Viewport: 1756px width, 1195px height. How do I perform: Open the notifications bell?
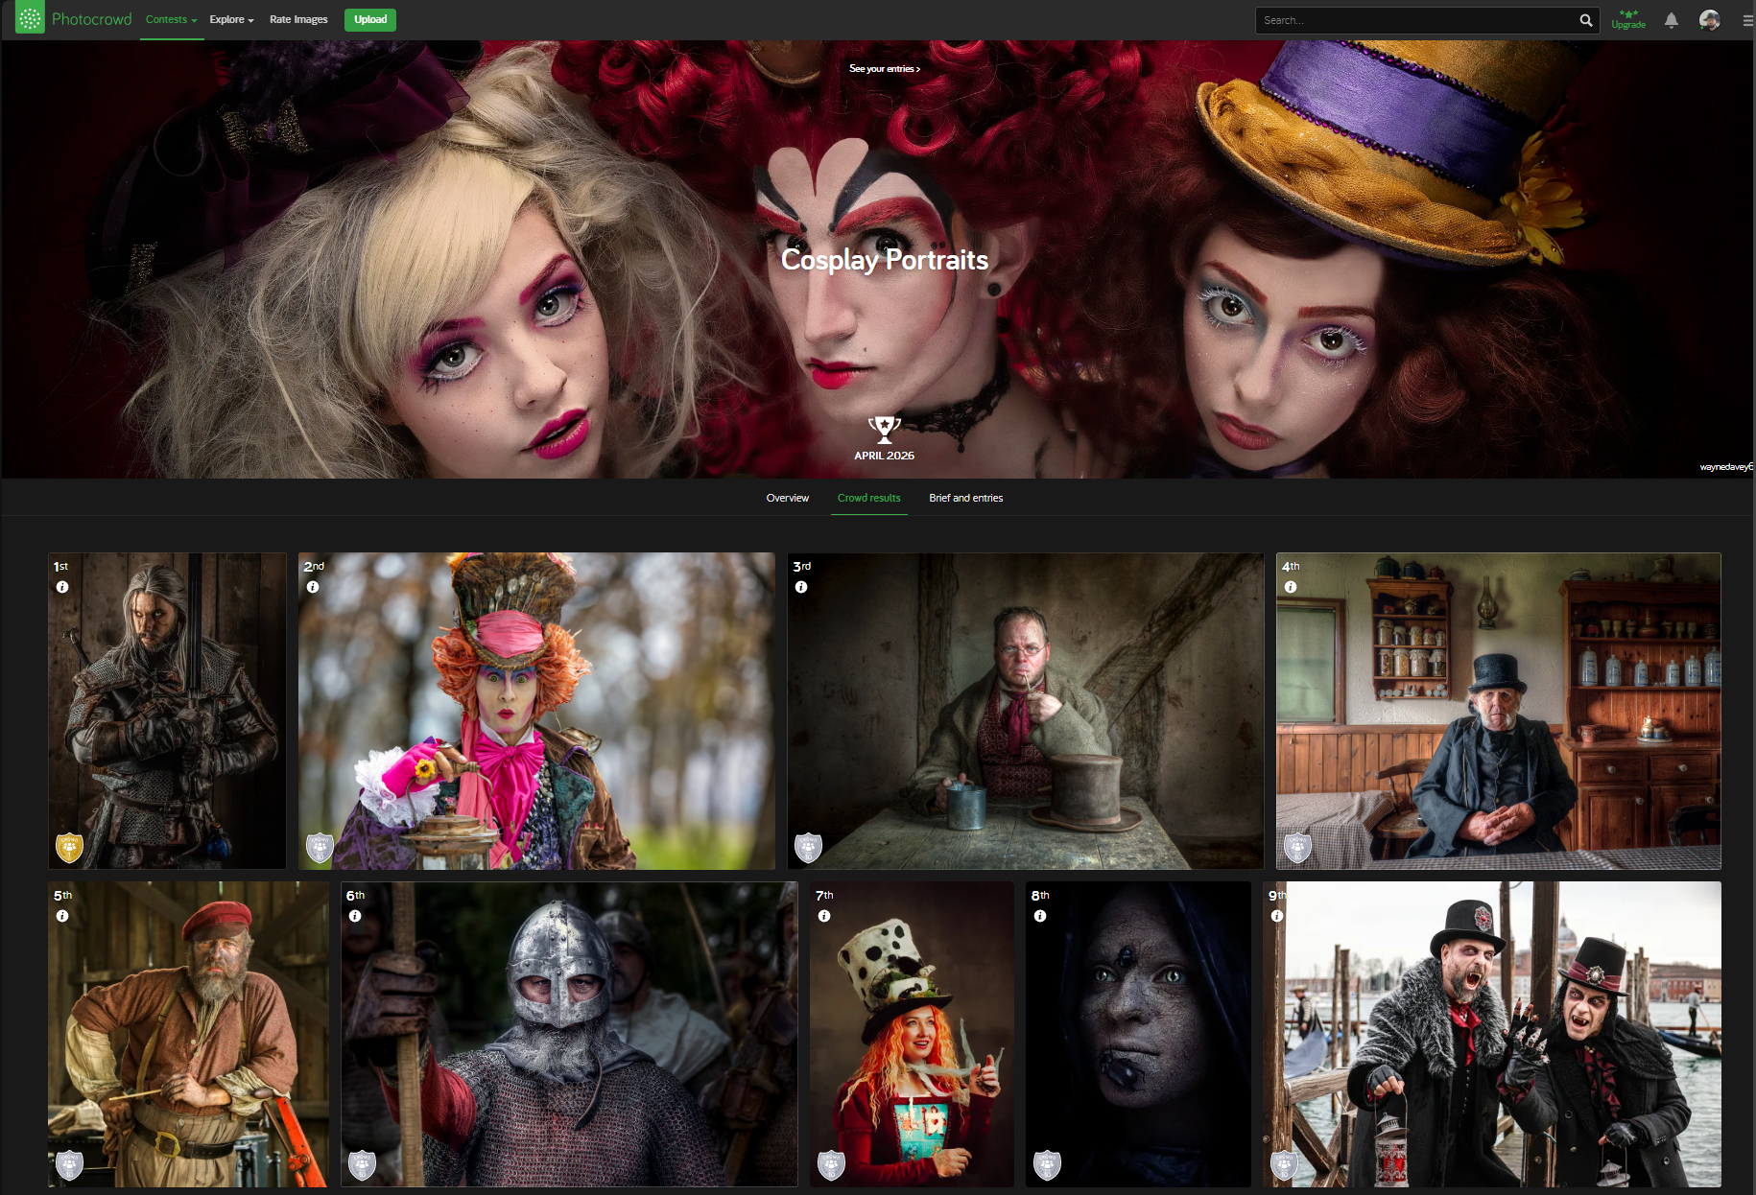(1671, 20)
